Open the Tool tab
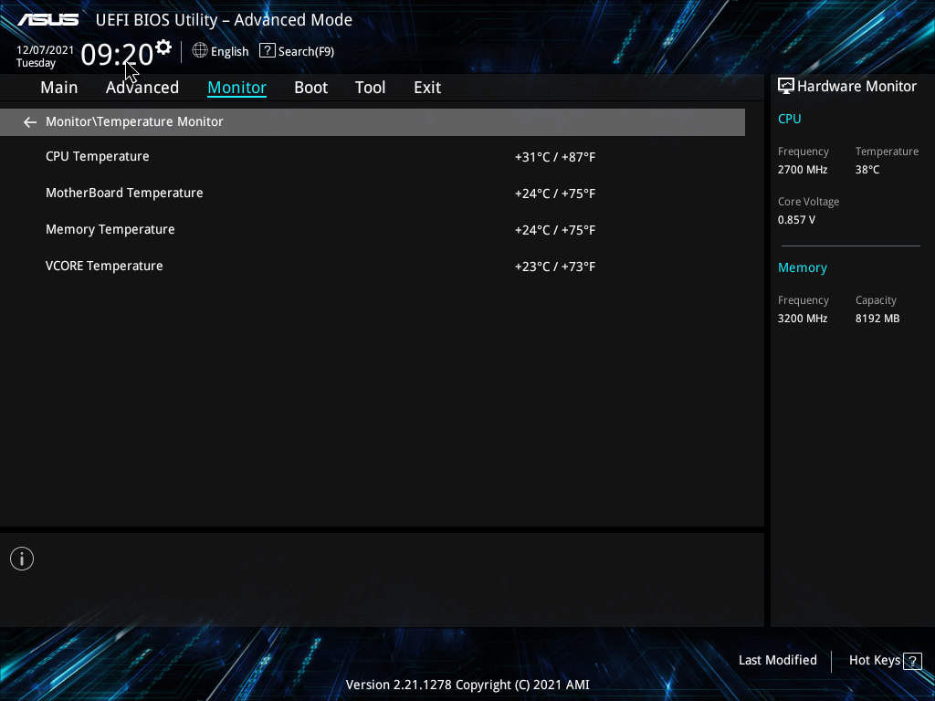This screenshot has width=935, height=701. [x=371, y=88]
